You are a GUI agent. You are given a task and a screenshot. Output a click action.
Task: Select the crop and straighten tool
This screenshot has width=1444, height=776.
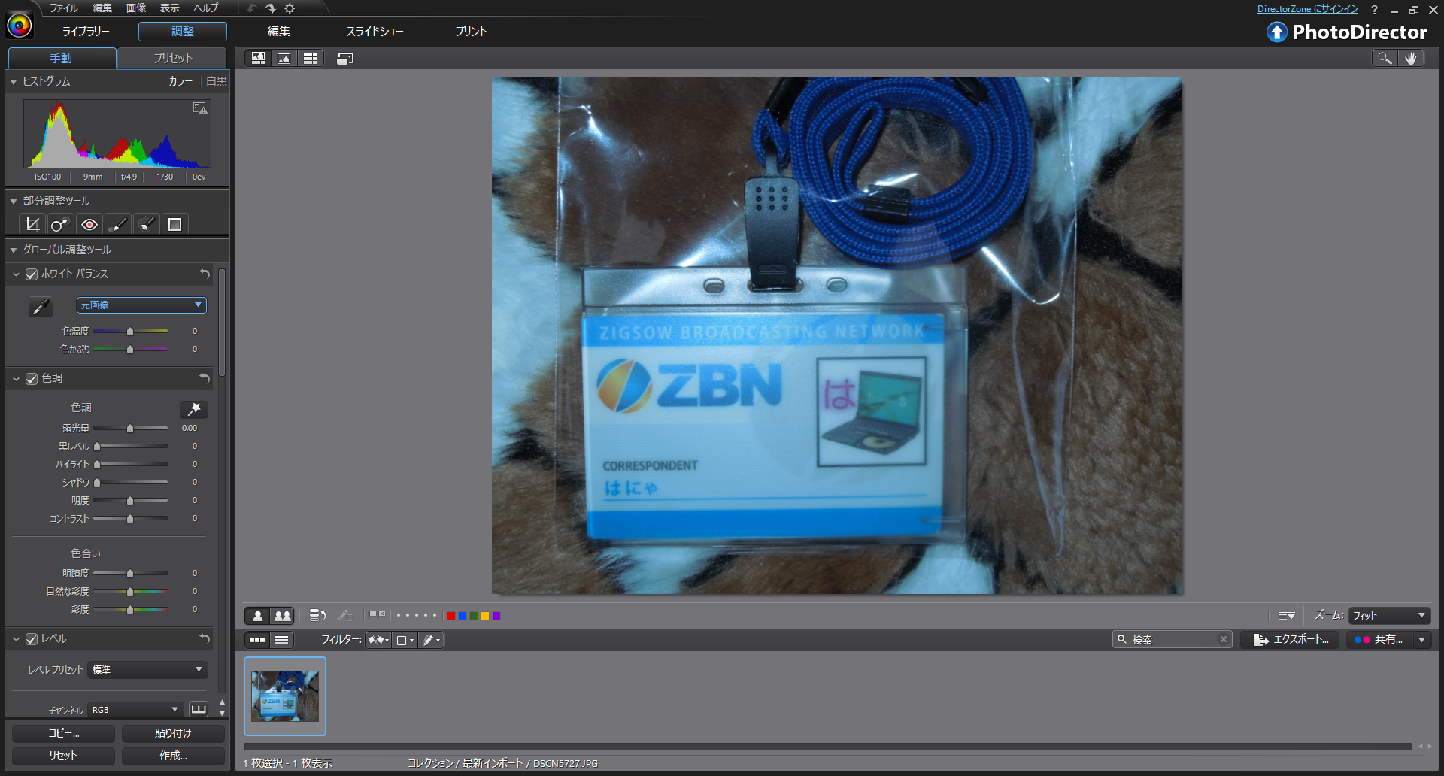coord(32,224)
